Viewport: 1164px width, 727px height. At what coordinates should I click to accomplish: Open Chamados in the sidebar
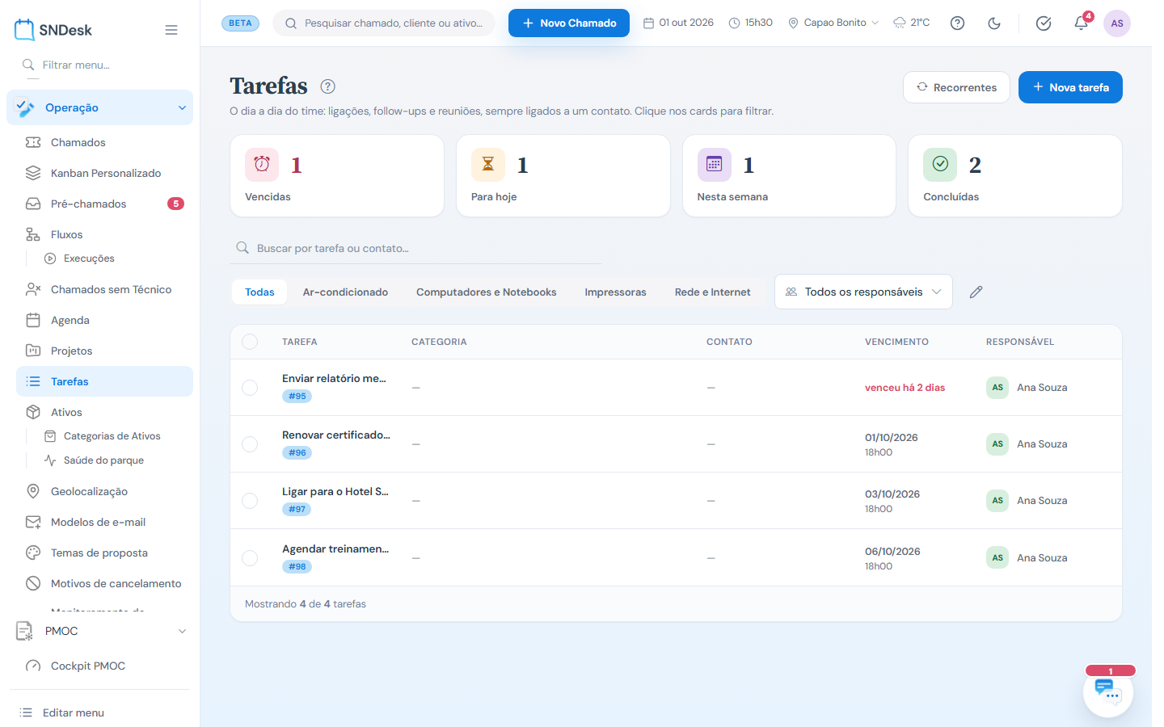(x=104, y=142)
